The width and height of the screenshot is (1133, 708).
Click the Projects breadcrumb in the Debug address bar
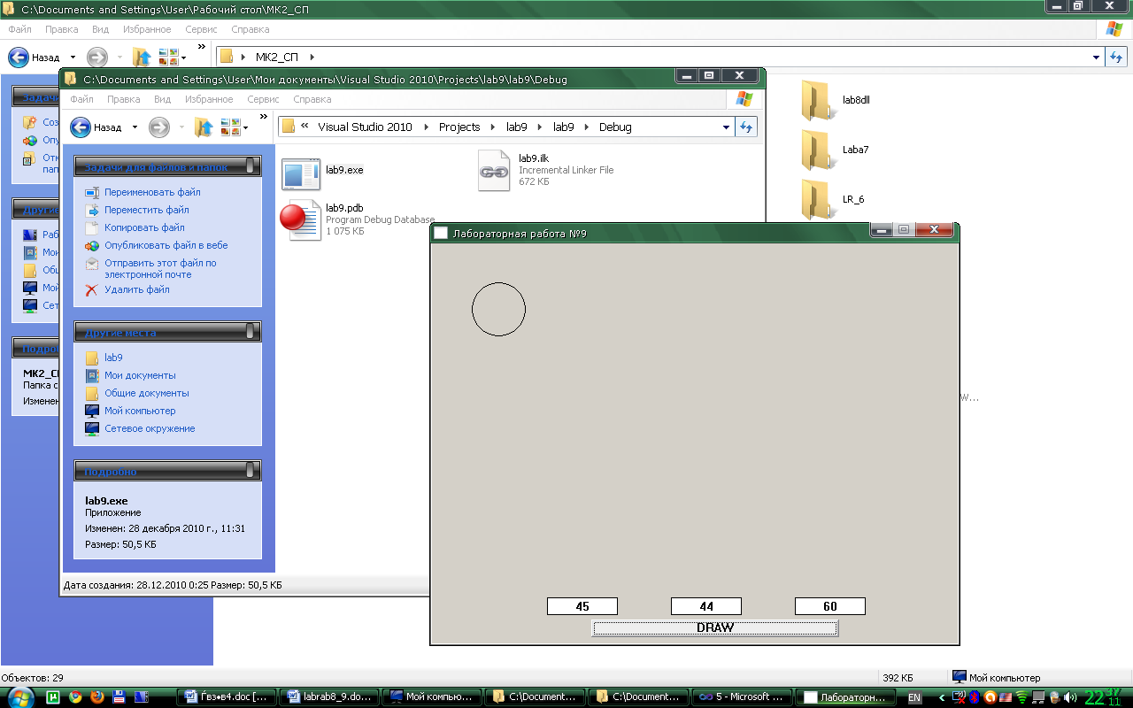tap(459, 127)
